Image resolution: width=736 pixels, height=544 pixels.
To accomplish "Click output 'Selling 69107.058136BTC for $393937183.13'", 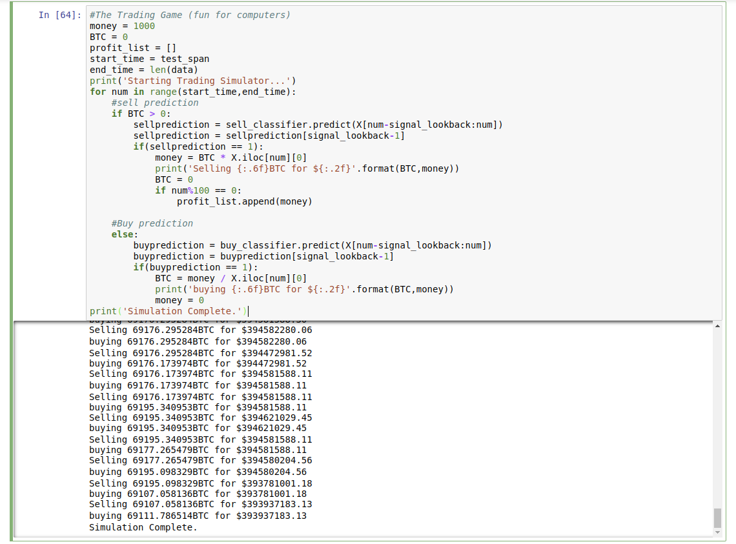I will pos(200,504).
